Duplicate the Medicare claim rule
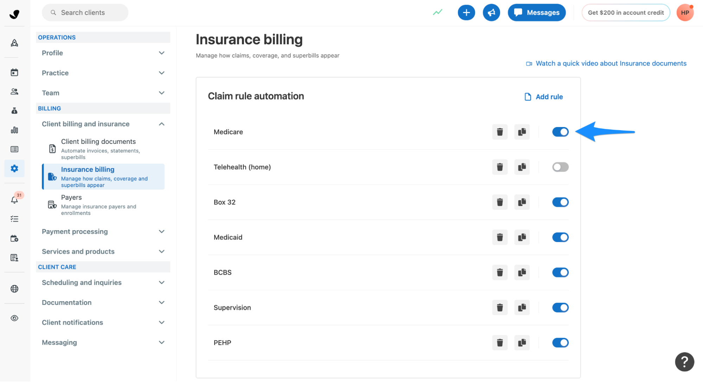Viewport: 703px width, 382px height. click(x=522, y=132)
